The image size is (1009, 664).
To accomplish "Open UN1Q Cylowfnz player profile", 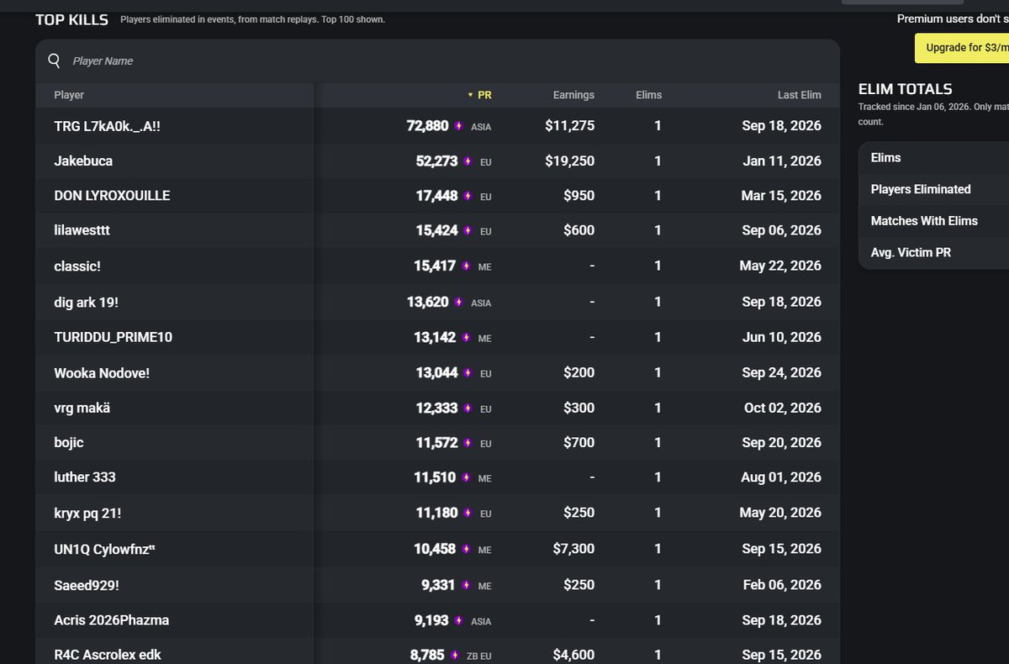I will 104,549.
